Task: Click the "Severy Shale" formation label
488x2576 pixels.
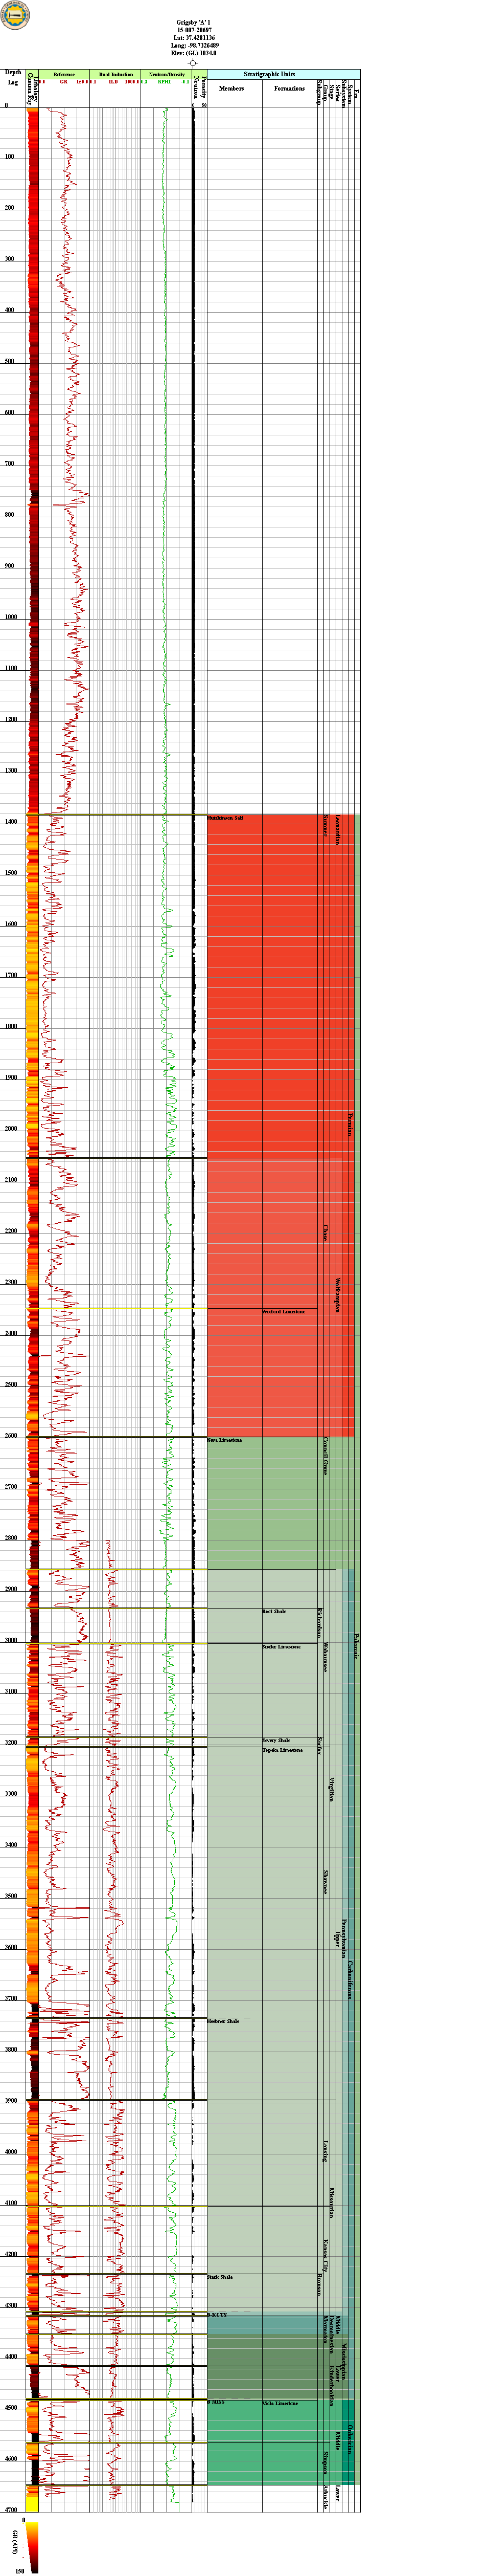Action: click(x=276, y=1741)
